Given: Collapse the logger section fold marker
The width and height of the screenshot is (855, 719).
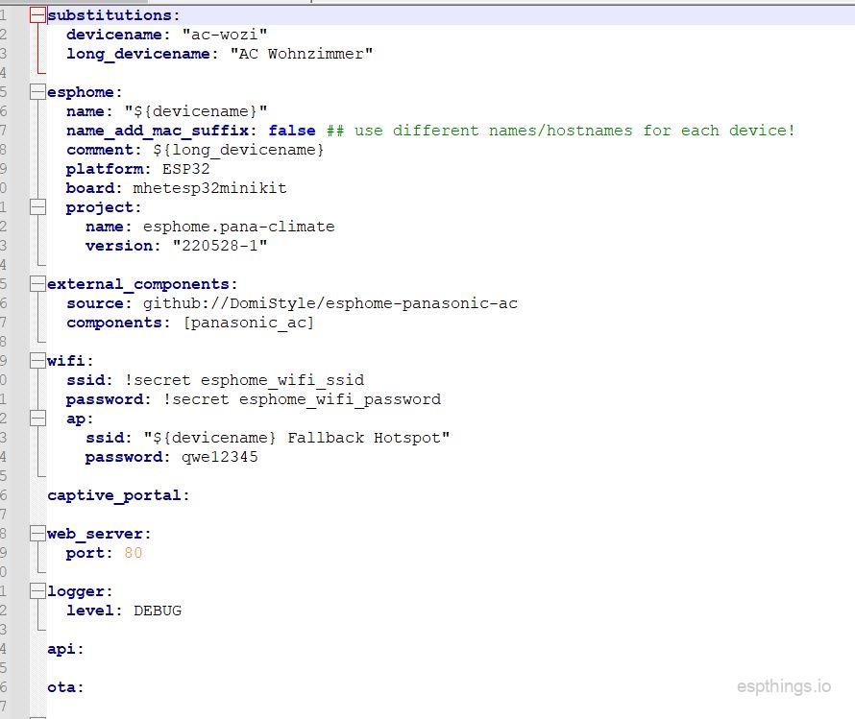Looking at the screenshot, I should tap(37, 591).
